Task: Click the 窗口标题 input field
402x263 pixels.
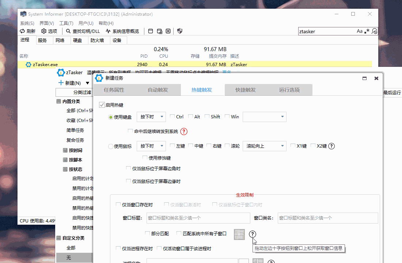Action: (198, 218)
